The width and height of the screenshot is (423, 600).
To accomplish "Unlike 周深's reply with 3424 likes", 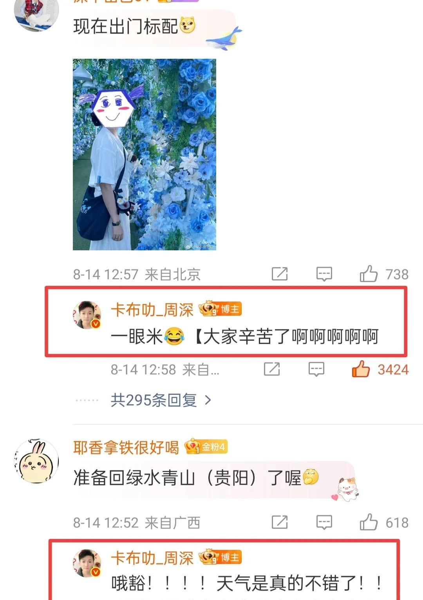I will pos(361,369).
